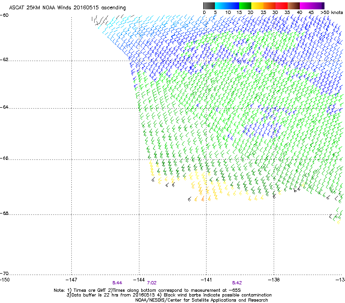
Task: Click the '-68' latitude axis label
Action: coord(4,213)
